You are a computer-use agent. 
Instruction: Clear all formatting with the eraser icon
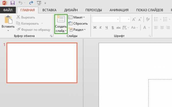(148, 19)
